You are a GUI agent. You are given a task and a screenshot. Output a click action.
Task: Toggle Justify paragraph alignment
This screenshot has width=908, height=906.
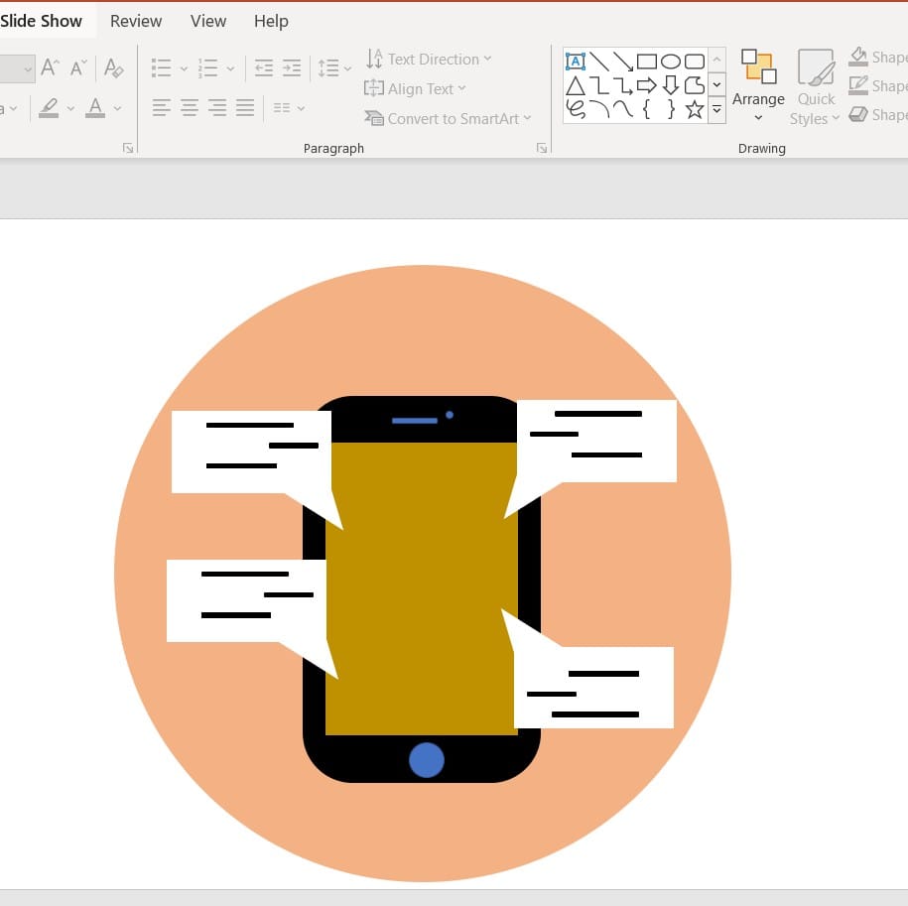pos(245,107)
